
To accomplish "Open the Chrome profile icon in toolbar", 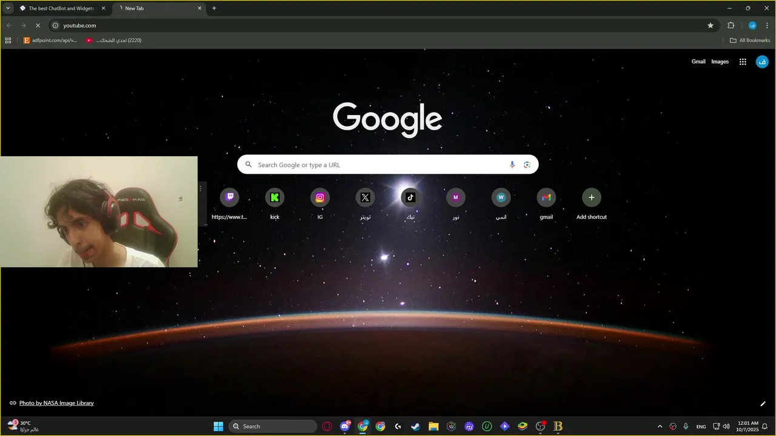I will (x=752, y=25).
